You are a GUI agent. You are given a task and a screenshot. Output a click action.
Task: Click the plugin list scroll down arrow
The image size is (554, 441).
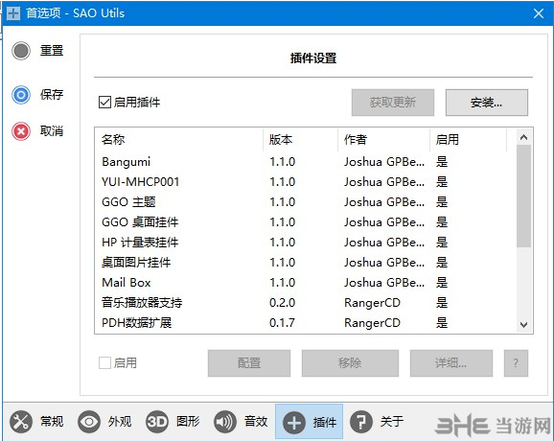(x=524, y=324)
